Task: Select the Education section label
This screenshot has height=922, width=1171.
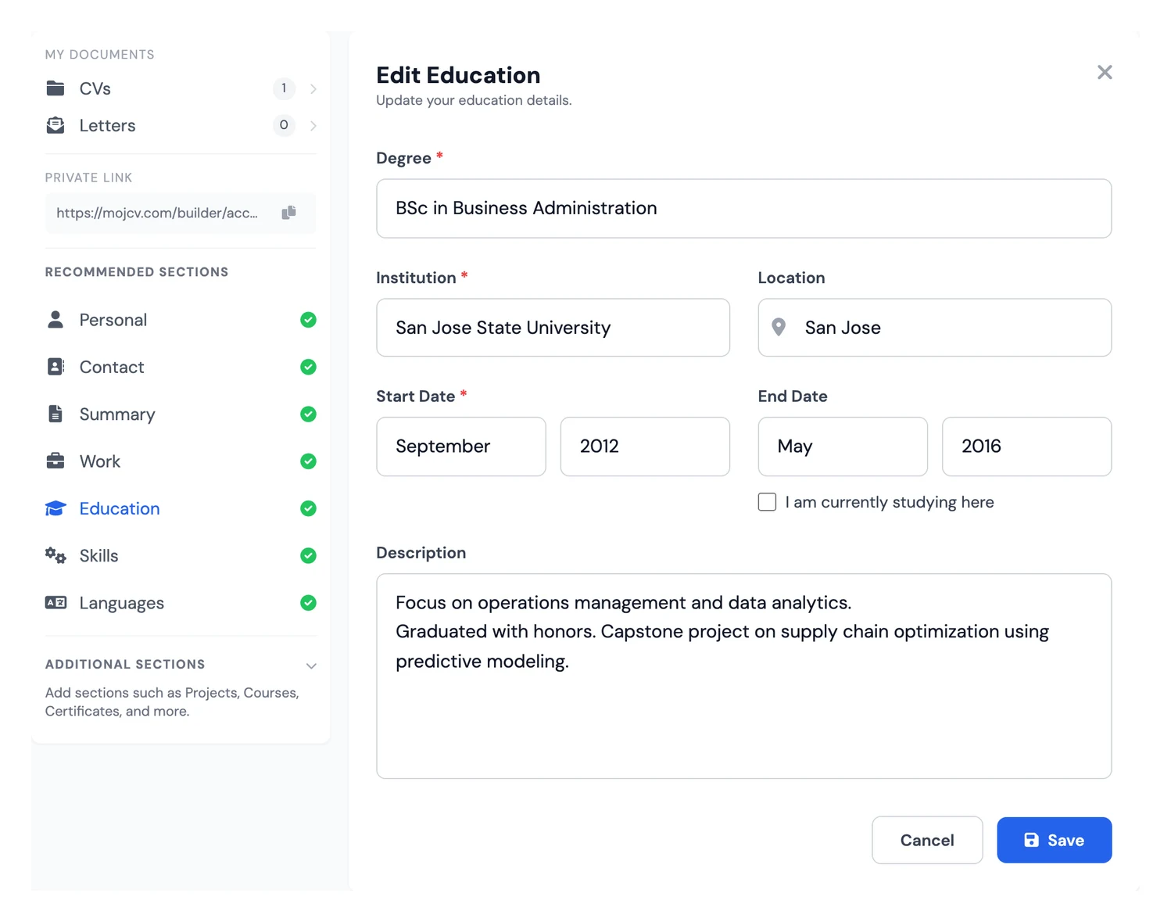Action: coord(120,508)
